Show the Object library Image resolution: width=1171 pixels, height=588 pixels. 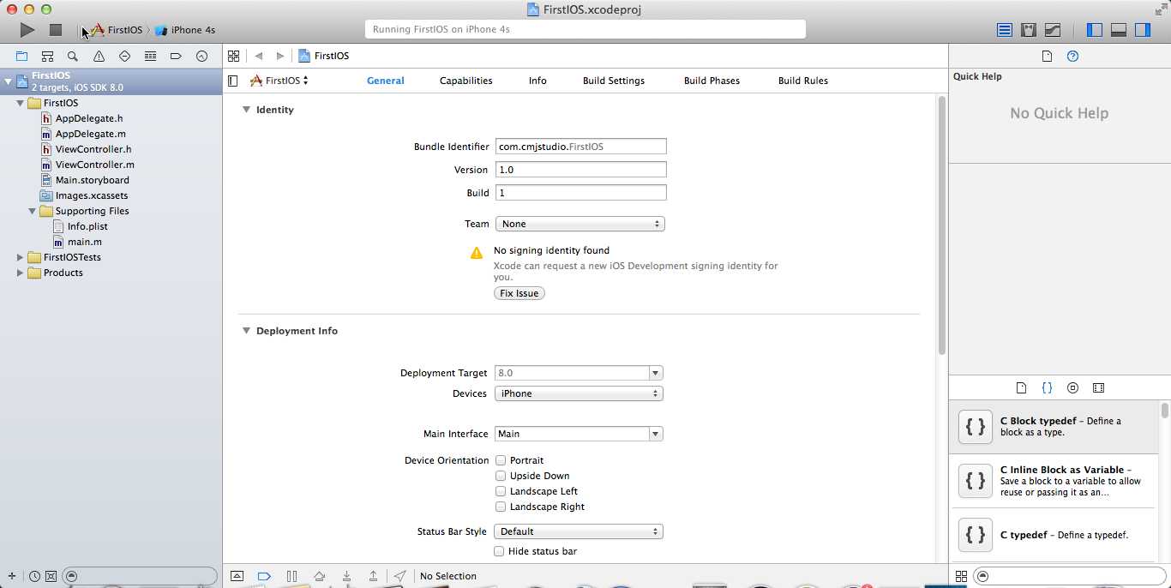(x=1072, y=387)
